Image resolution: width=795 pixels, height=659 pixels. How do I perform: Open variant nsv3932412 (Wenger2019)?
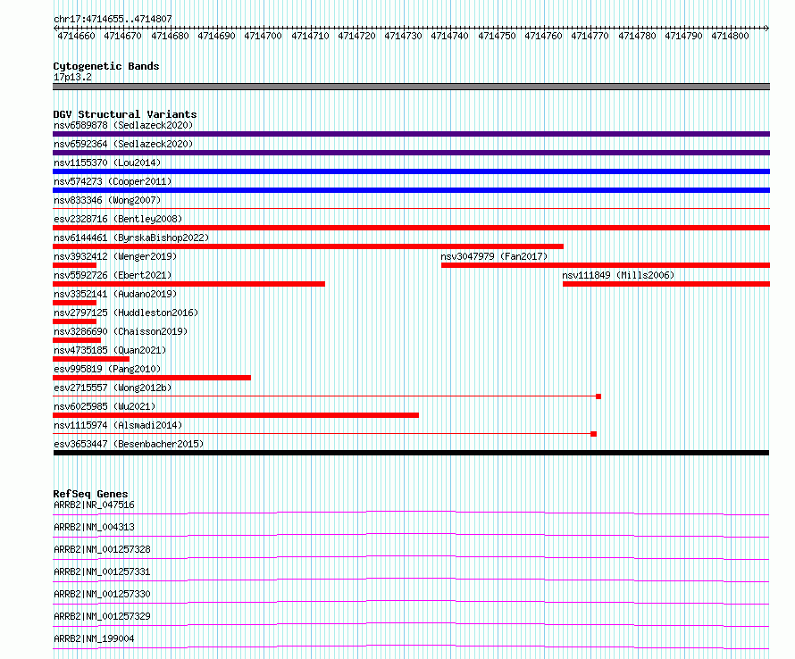coord(115,256)
